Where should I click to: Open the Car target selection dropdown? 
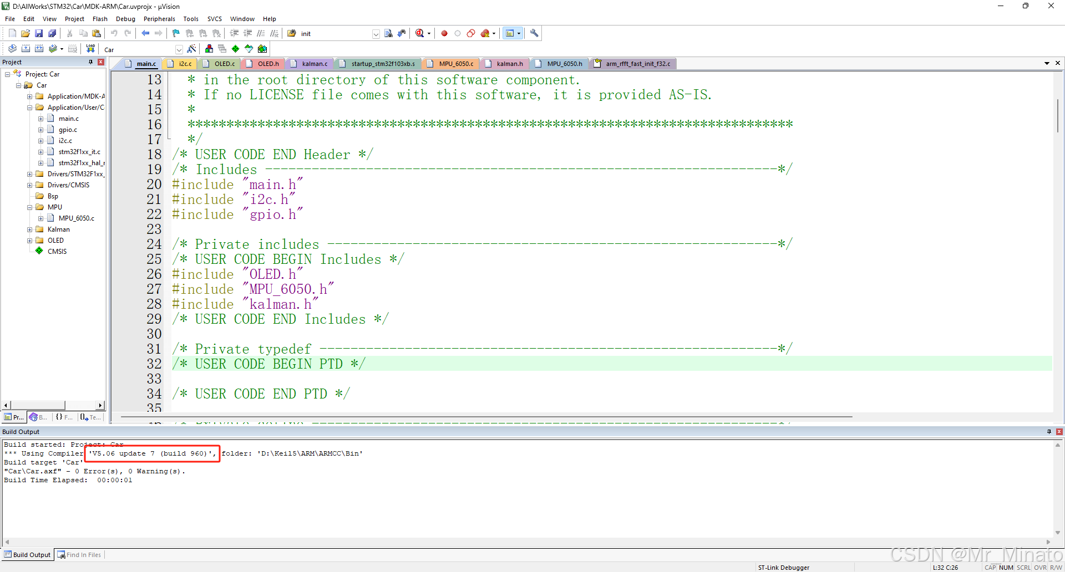pos(179,49)
